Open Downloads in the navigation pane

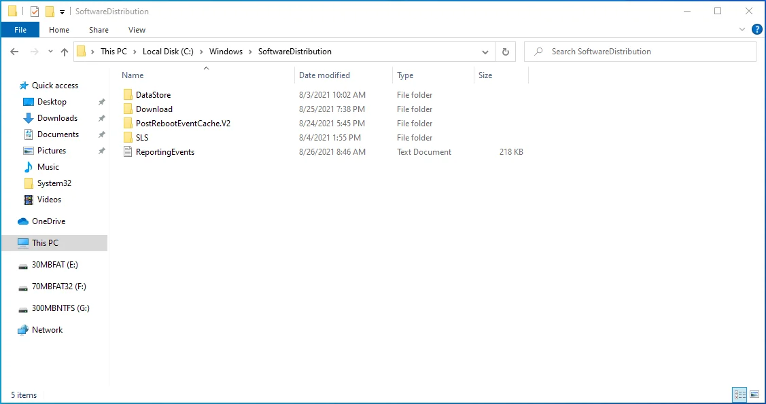click(x=57, y=117)
